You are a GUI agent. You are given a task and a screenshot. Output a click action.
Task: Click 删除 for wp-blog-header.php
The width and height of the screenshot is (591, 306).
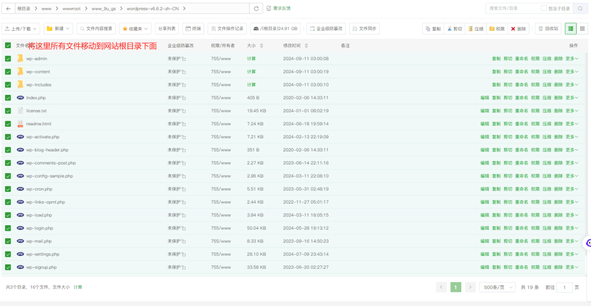558,150
